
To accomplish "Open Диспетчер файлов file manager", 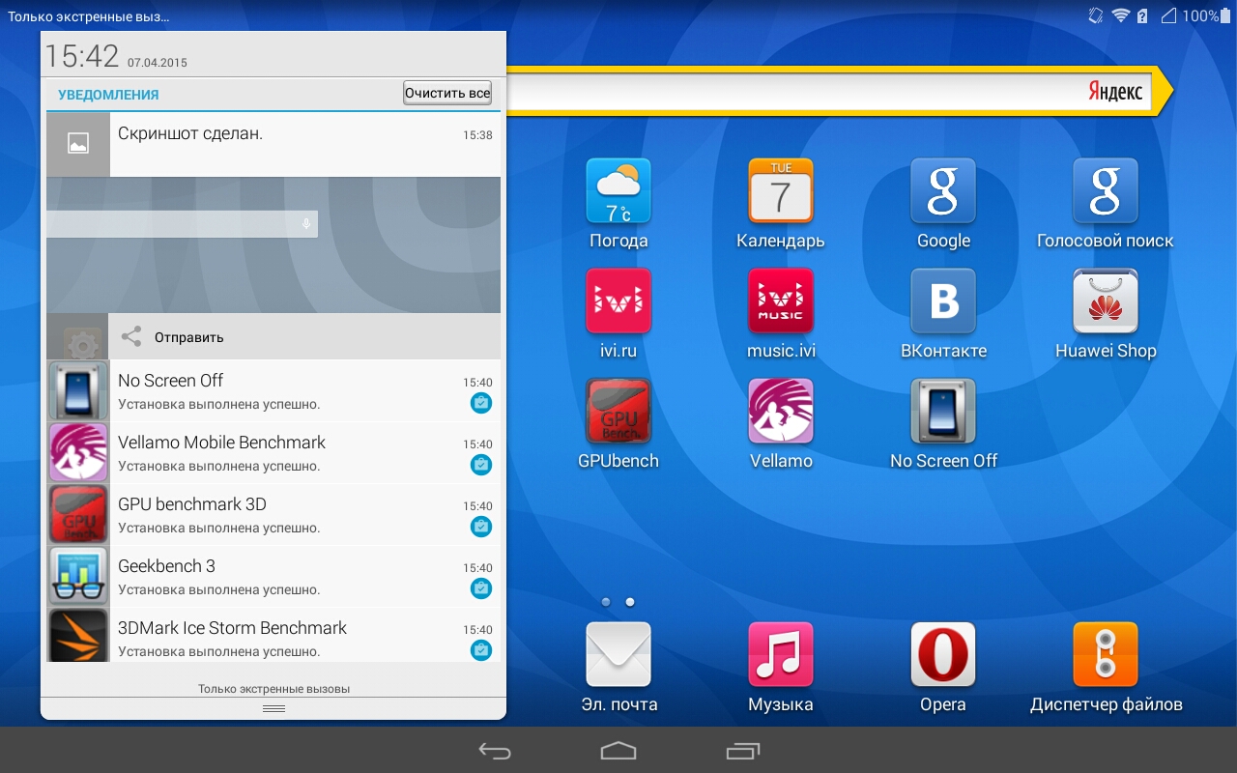I will tap(1106, 655).
